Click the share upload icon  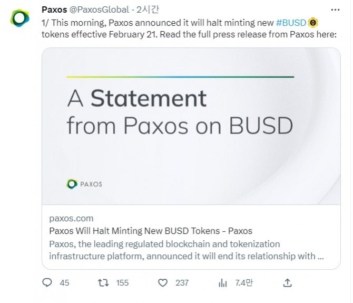coord(287,282)
